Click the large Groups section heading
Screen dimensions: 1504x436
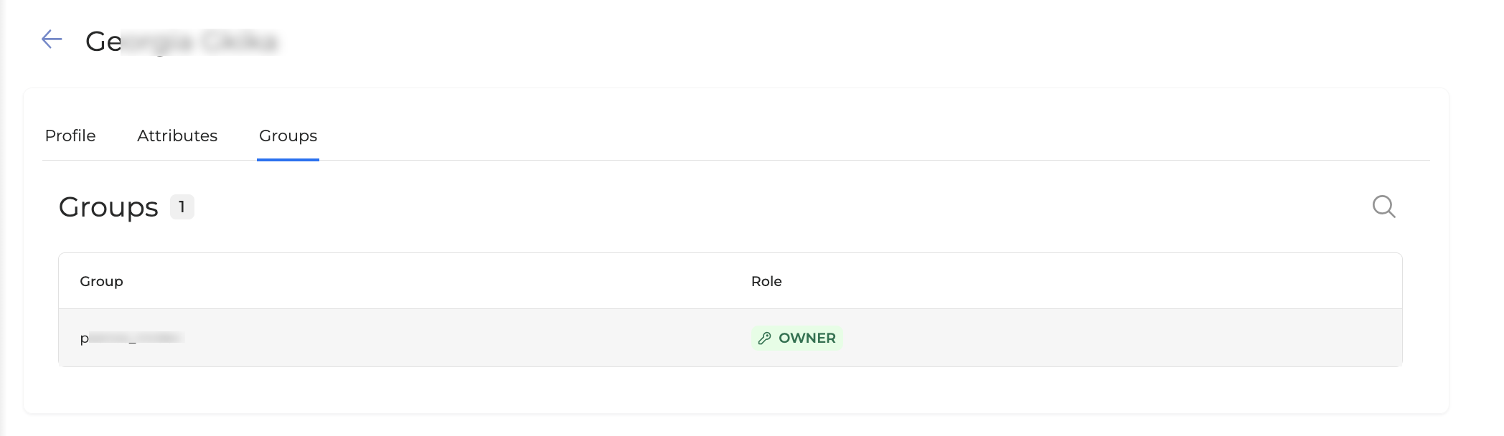click(108, 207)
